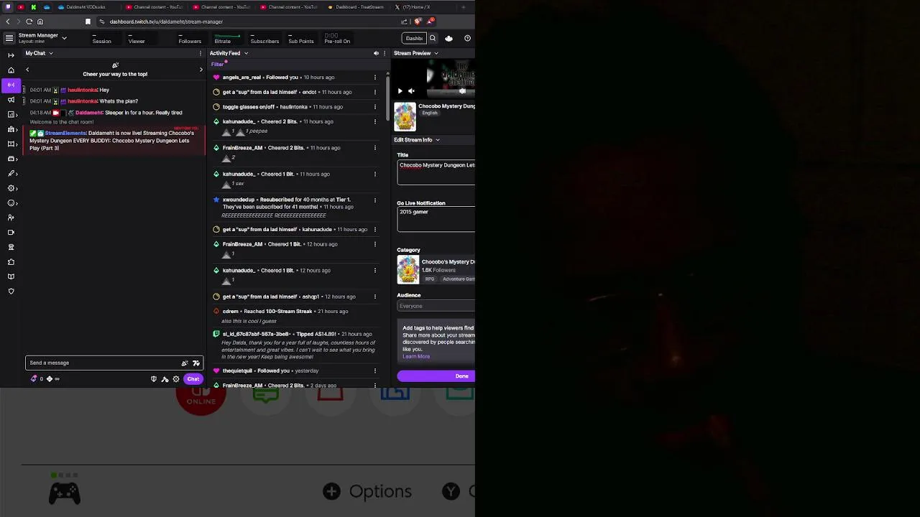Show the next cheer leaderboard item

(x=201, y=70)
